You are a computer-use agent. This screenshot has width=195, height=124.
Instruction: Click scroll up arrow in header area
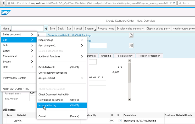coord(129,61)
